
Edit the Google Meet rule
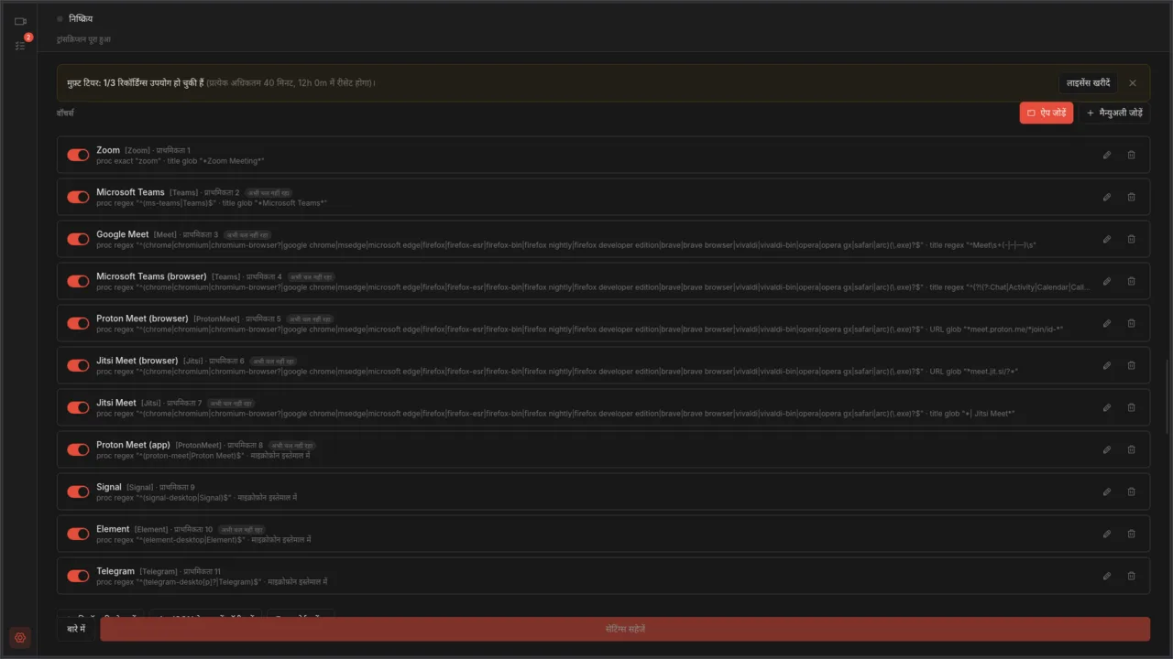1107,239
